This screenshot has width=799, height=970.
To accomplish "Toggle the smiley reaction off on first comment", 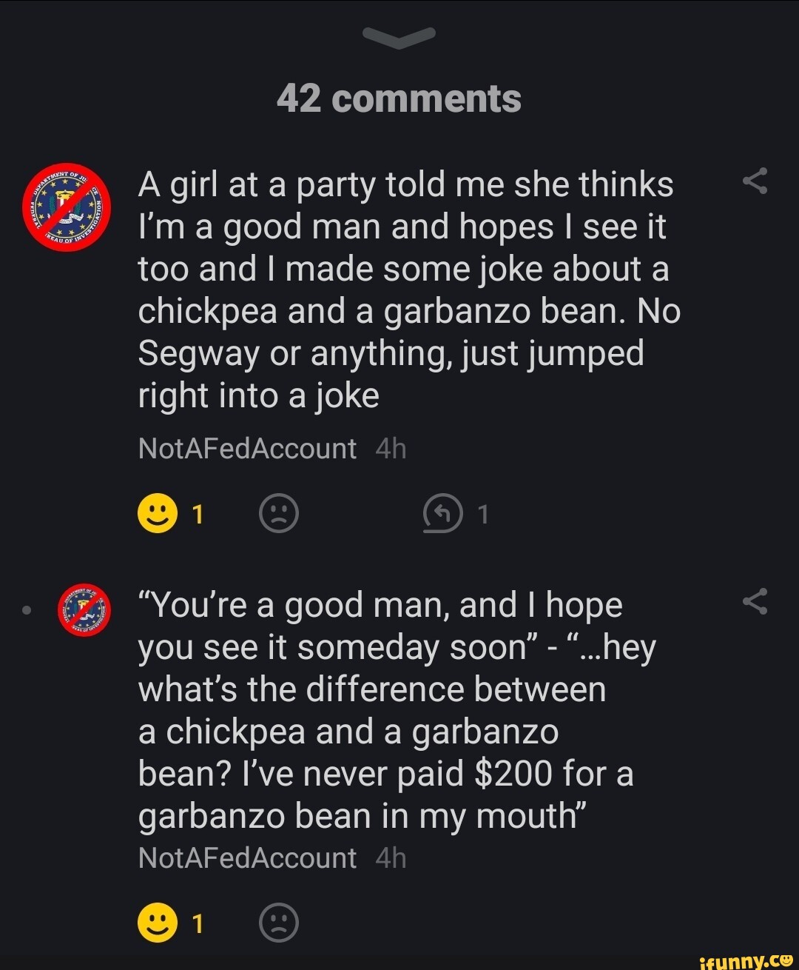I will (158, 512).
